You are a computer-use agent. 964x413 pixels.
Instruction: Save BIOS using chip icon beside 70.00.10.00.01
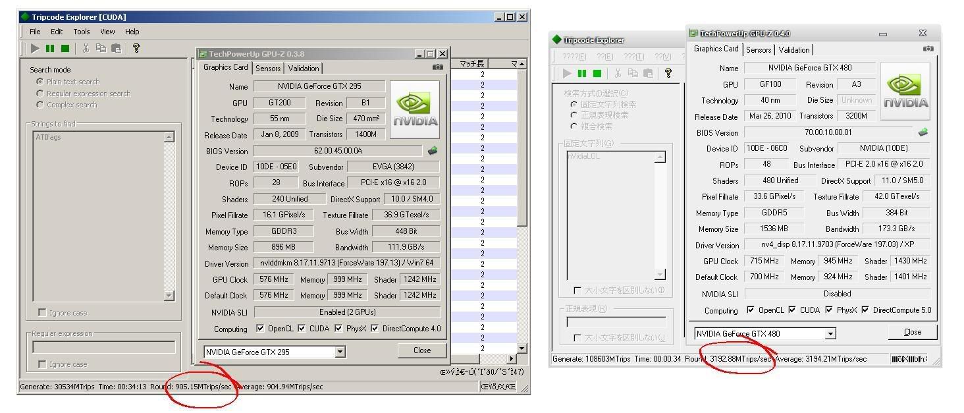pos(923,132)
